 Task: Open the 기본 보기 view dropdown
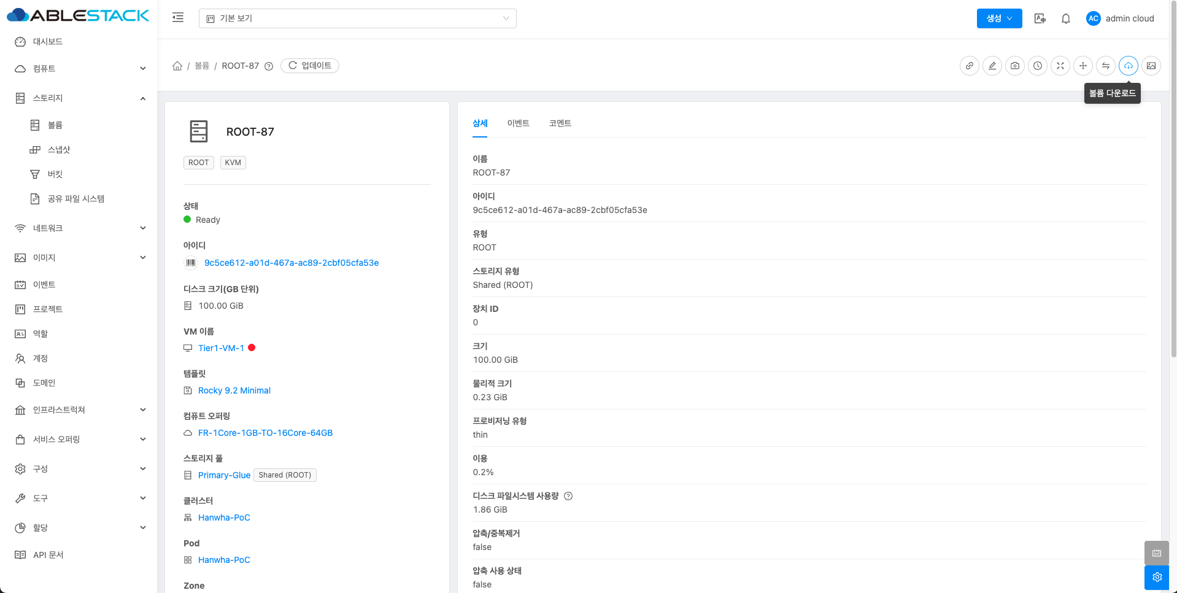(357, 18)
